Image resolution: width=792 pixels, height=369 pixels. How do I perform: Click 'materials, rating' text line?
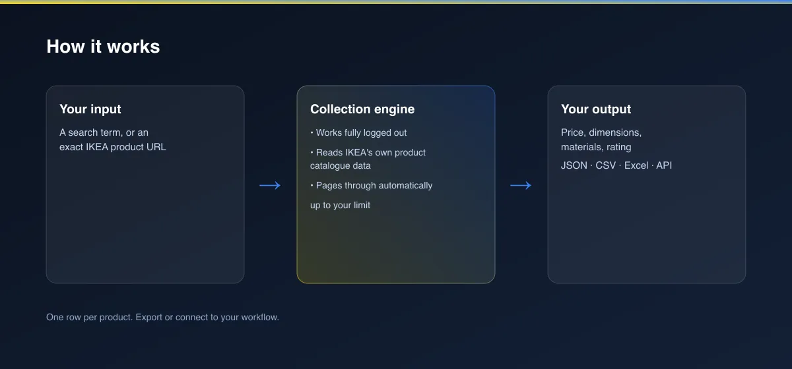(596, 147)
